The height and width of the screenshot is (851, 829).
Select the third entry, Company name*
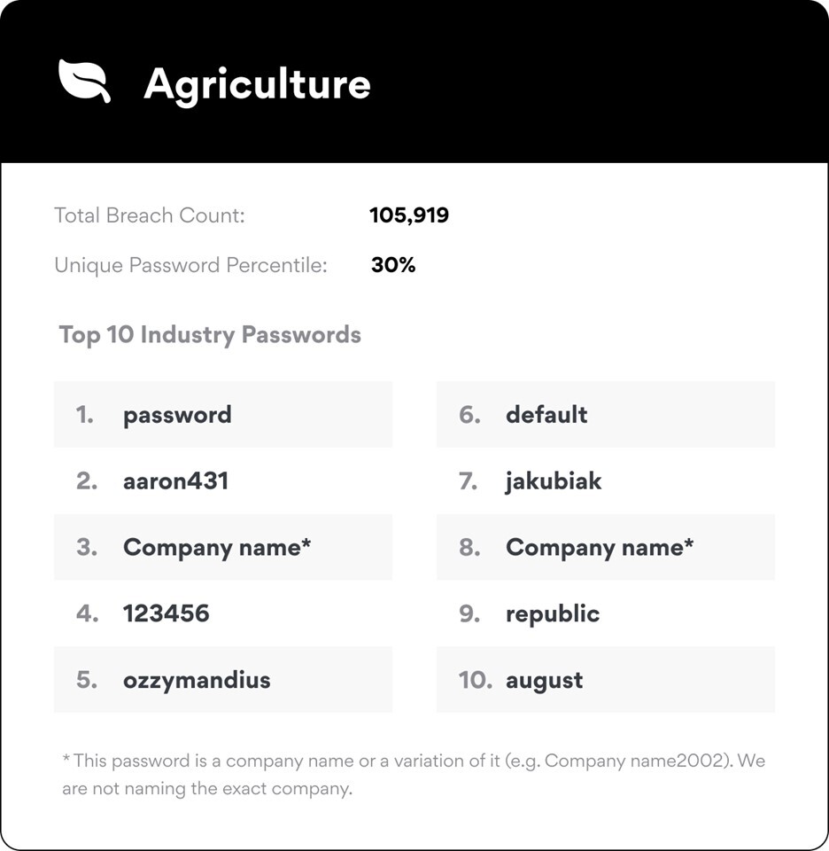click(x=223, y=547)
